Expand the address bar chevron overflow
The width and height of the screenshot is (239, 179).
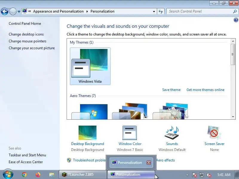(x=30, y=11)
